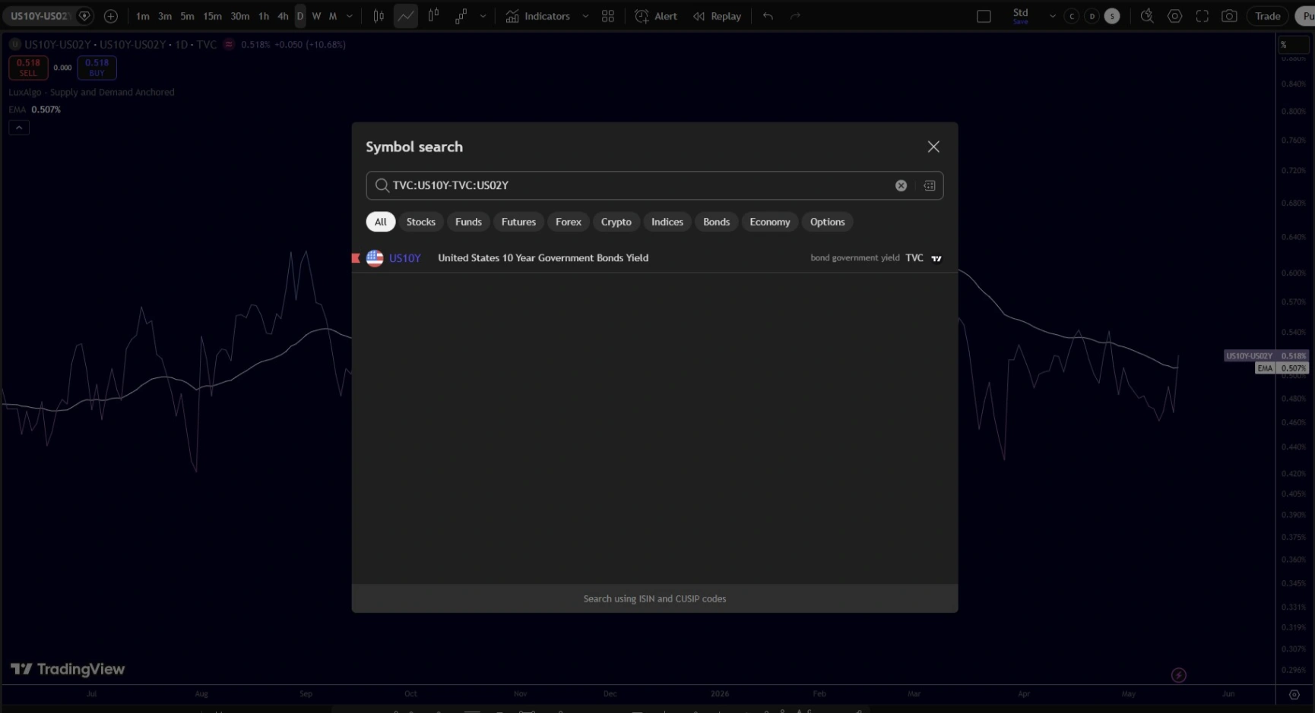The width and height of the screenshot is (1315, 713).
Task: Filter results by Indices
Action: click(667, 222)
